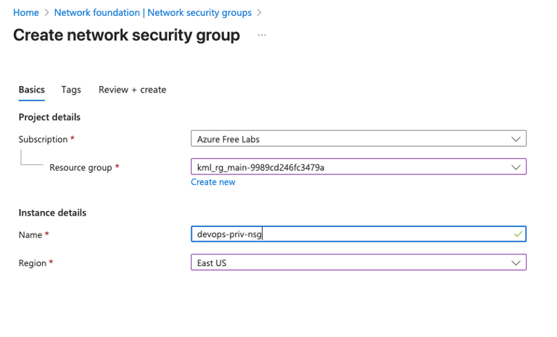Click the Resource group dropdown chevron arrow
Viewport: 557px width, 337px height.
(x=516, y=167)
